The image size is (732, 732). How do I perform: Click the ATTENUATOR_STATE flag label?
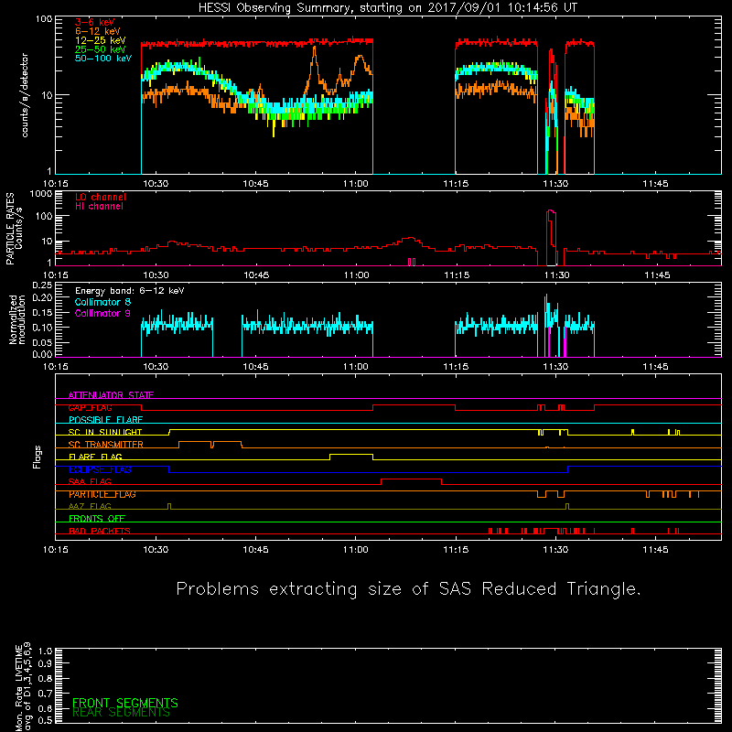[x=111, y=395]
